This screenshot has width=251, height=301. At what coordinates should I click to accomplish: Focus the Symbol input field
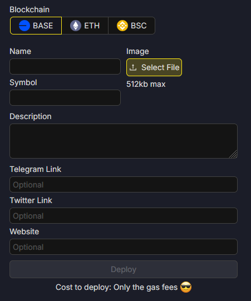click(65, 97)
